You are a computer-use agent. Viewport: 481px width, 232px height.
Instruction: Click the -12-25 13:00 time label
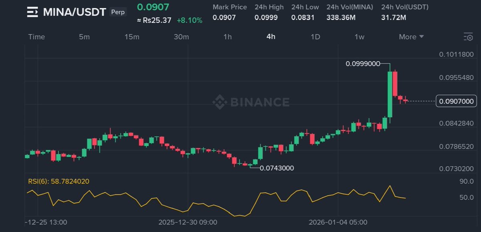46,222
